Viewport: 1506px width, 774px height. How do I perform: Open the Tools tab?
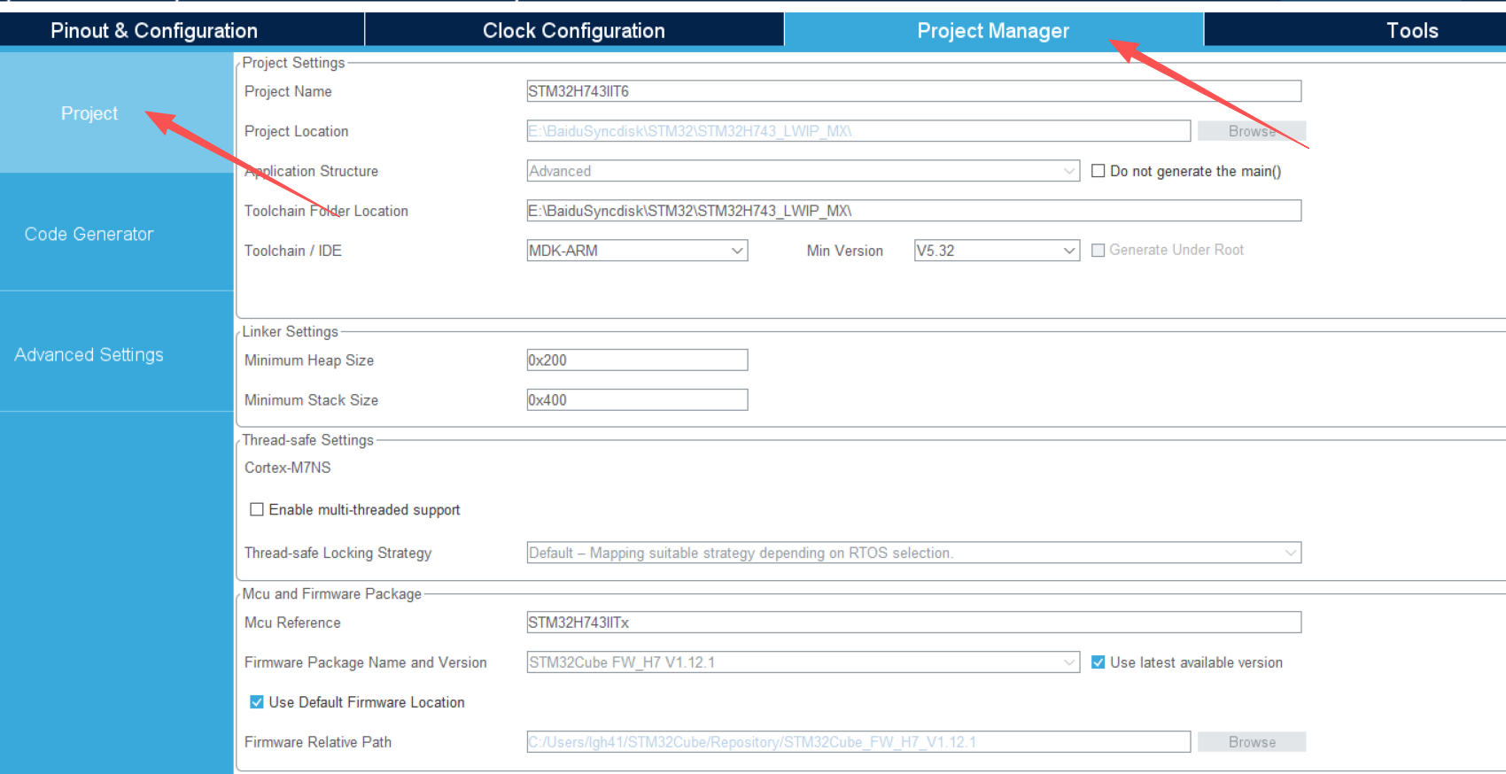click(x=1411, y=30)
